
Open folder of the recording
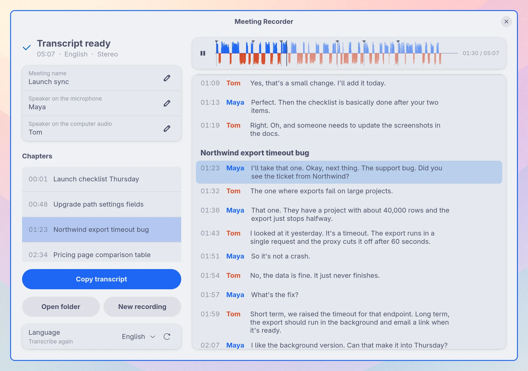pyautogui.click(x=61, y=307)
